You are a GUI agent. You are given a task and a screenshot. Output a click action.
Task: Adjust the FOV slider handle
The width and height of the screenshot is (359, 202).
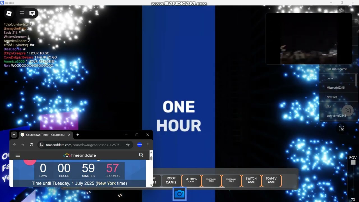[353, 162]
